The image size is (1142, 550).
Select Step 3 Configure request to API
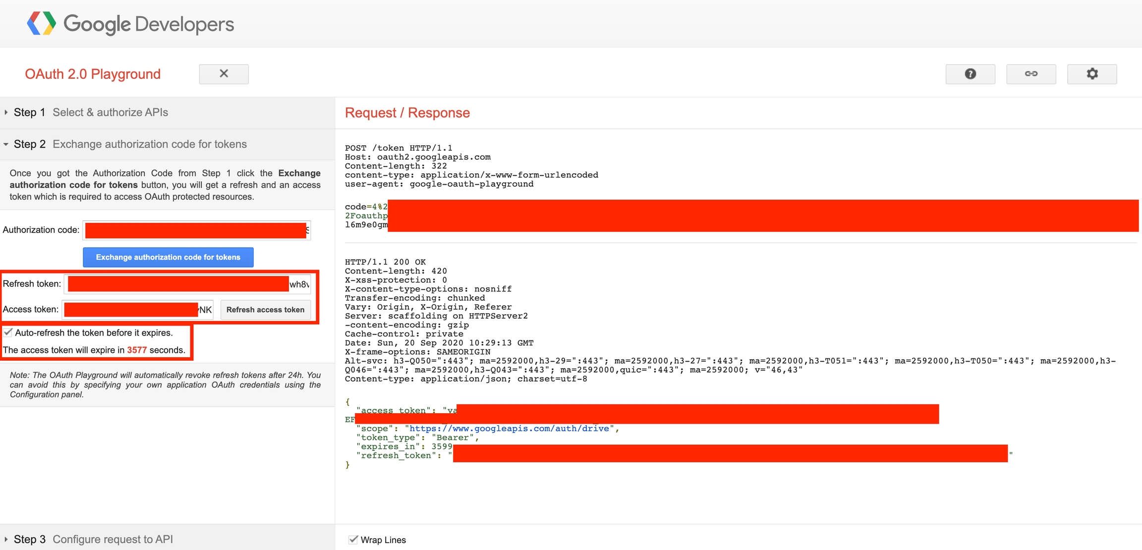click(x=113, y=539)
